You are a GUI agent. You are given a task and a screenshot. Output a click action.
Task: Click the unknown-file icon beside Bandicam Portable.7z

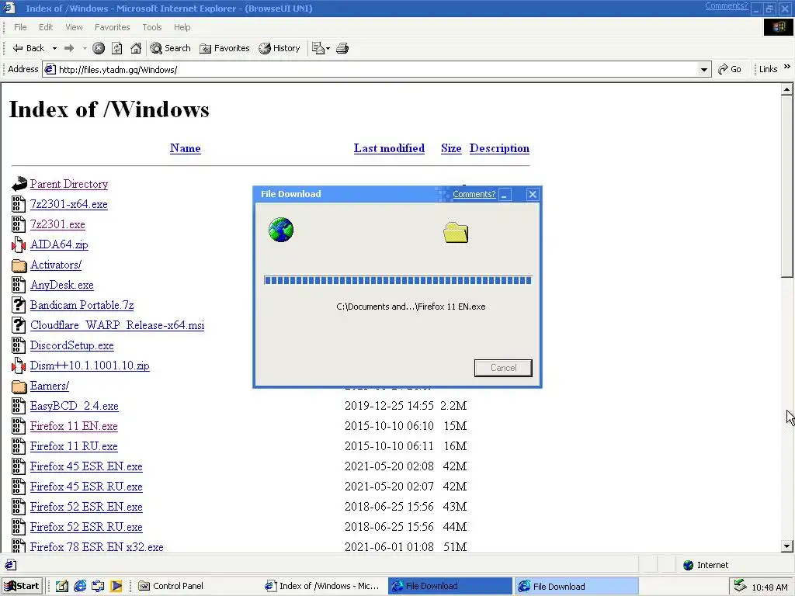click(19, 305)
